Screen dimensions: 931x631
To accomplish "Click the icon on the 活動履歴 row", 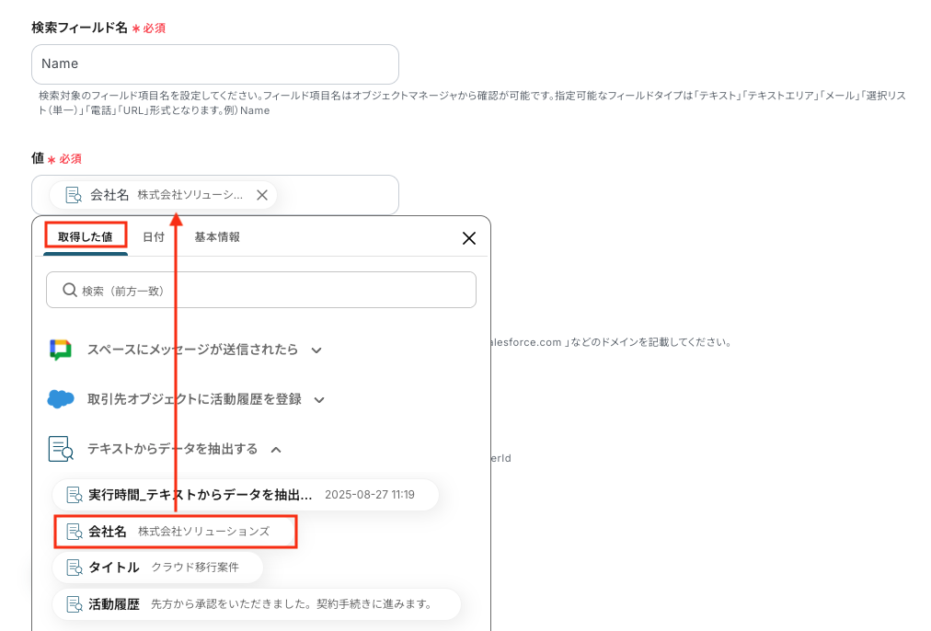I will (75, 604).
